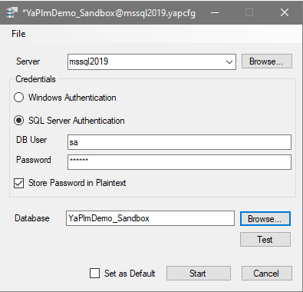This screenshot has height=292, width=303.
Task: Click the YaPlmDemo_Sandbox title bar text
Action: point(109,13)
